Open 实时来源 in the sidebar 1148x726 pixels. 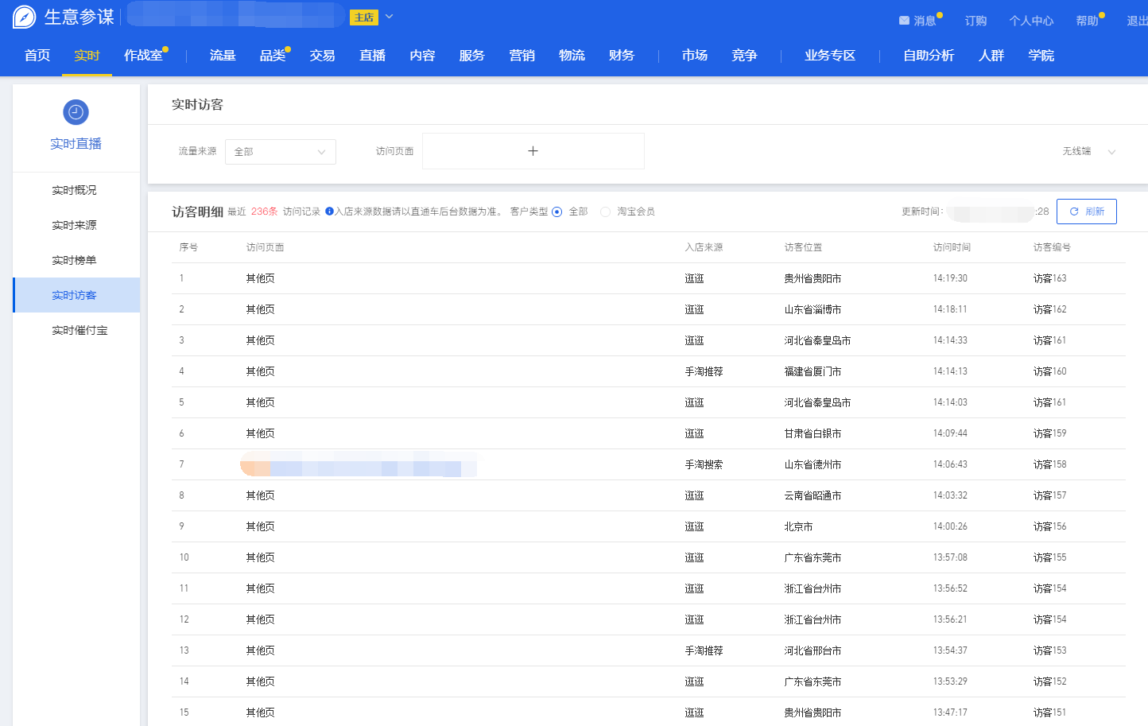74,225
